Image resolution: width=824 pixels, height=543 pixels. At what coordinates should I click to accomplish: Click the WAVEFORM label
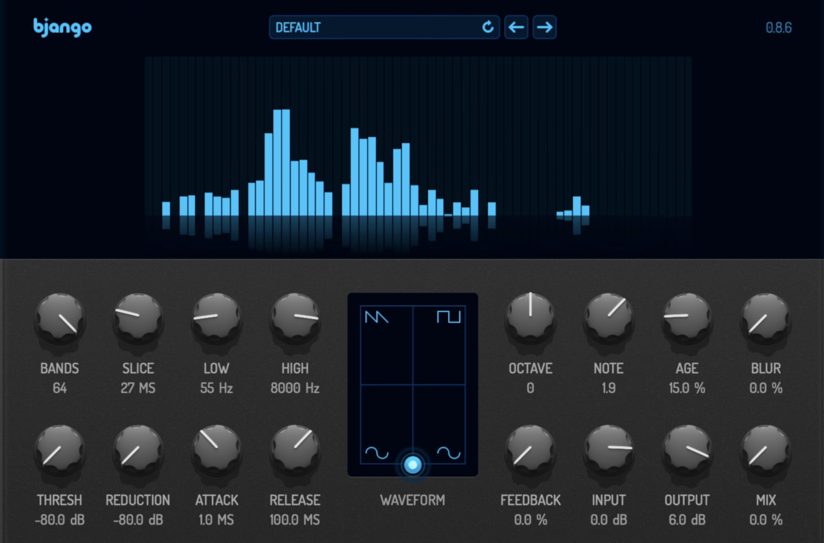413,500
